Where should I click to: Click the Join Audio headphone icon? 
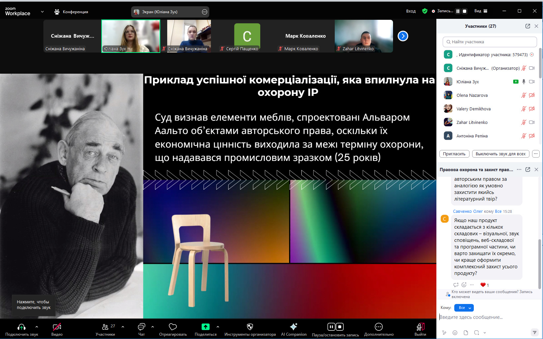[22, 327]
